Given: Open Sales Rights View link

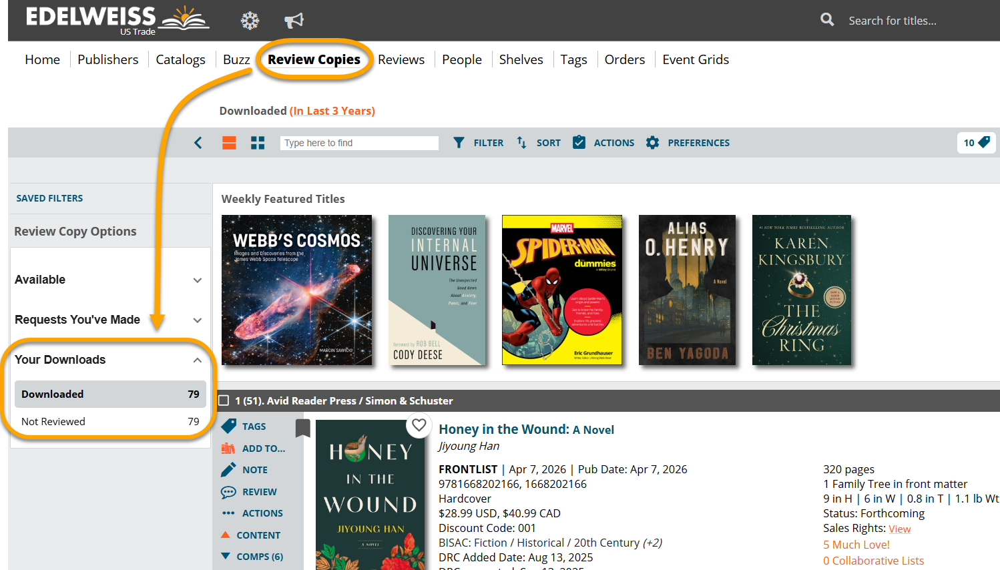Looking at the screenshot, I should (x=899, y=529).
